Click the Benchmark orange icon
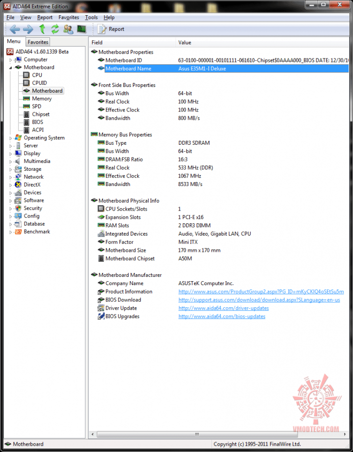353x452 pixels. [x=18, y=232]
